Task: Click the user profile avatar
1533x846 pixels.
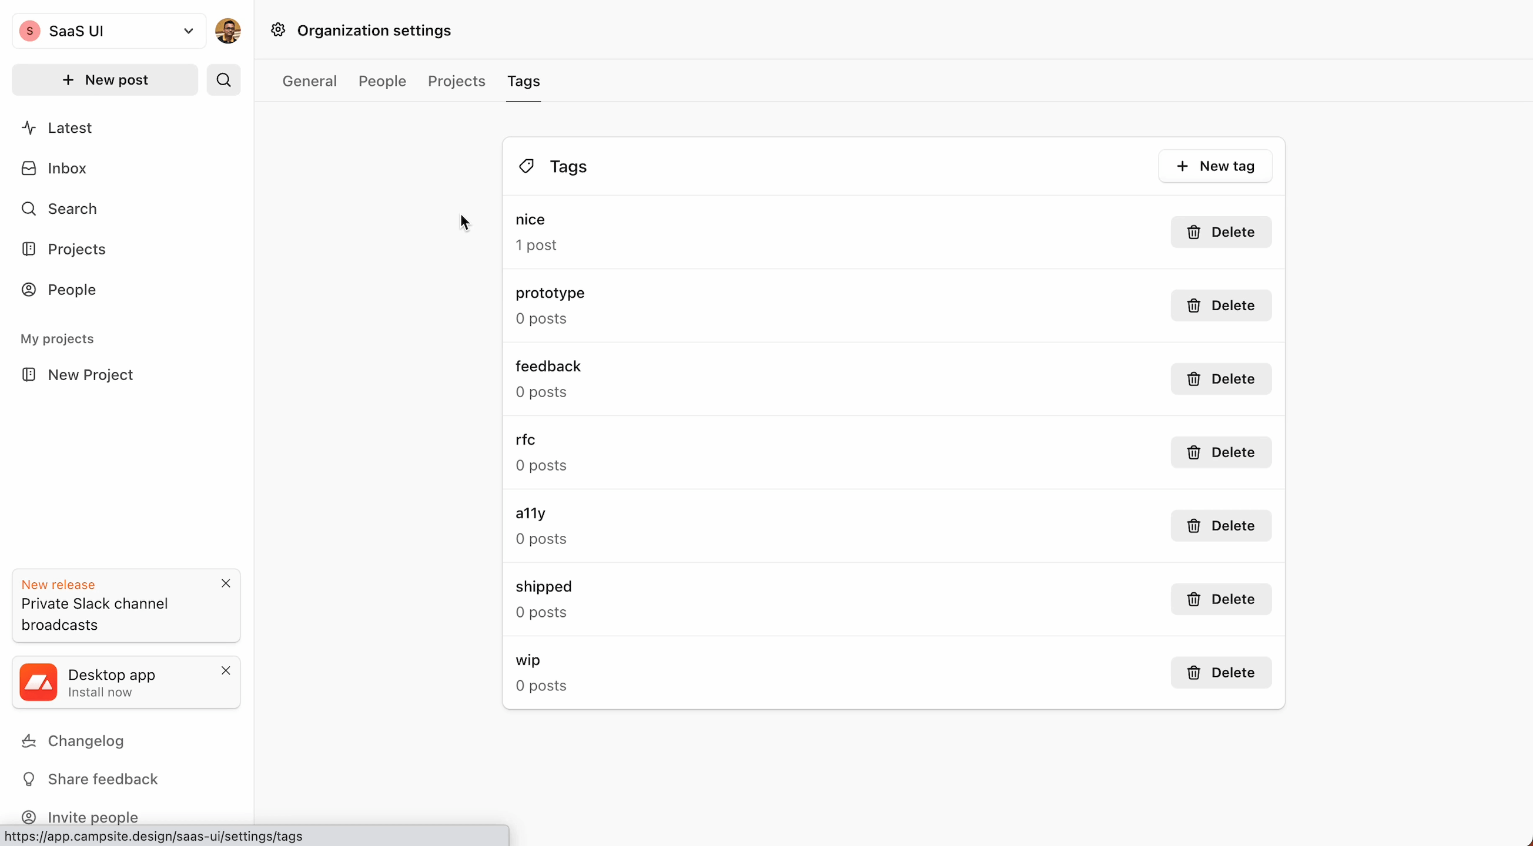Action: pos(228,31)
